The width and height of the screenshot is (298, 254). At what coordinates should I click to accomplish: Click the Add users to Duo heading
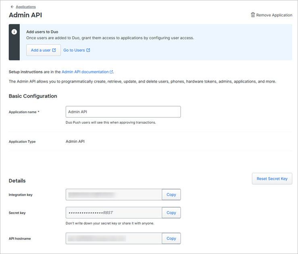42,32
